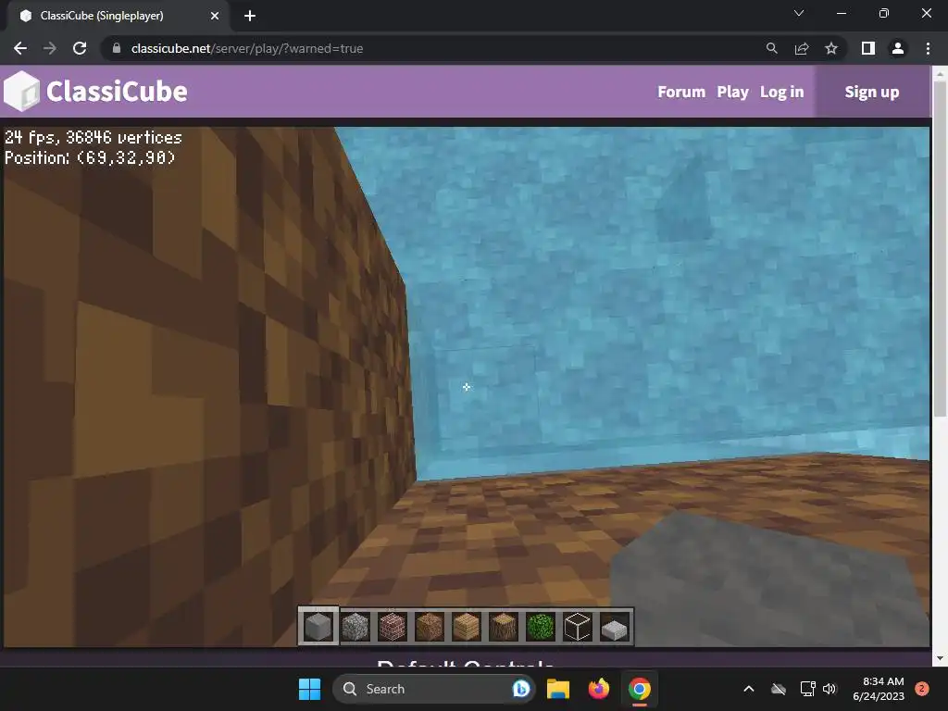Select the slab block in hotbar
The height and width of the screenshot is (711, 948).
click(x=615, y=629)
